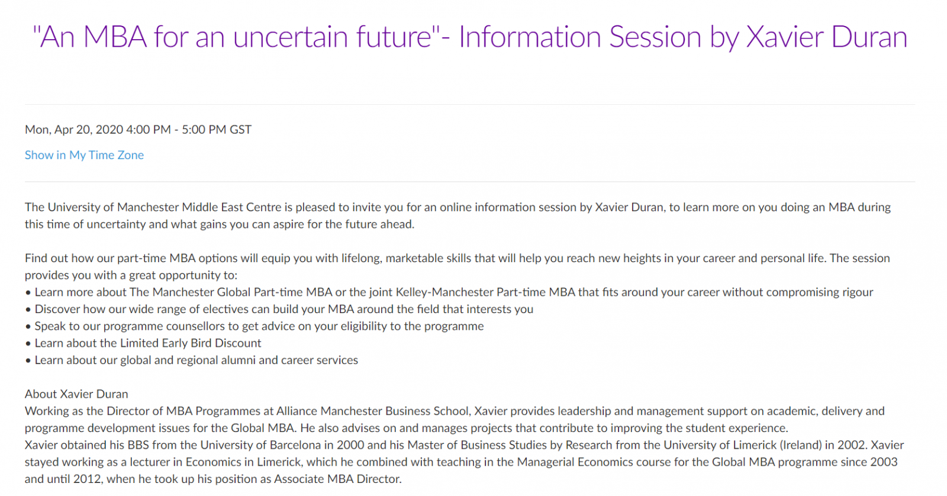Click the 'Find out how our part-time MBA' paragraph

tap(458, 266)
